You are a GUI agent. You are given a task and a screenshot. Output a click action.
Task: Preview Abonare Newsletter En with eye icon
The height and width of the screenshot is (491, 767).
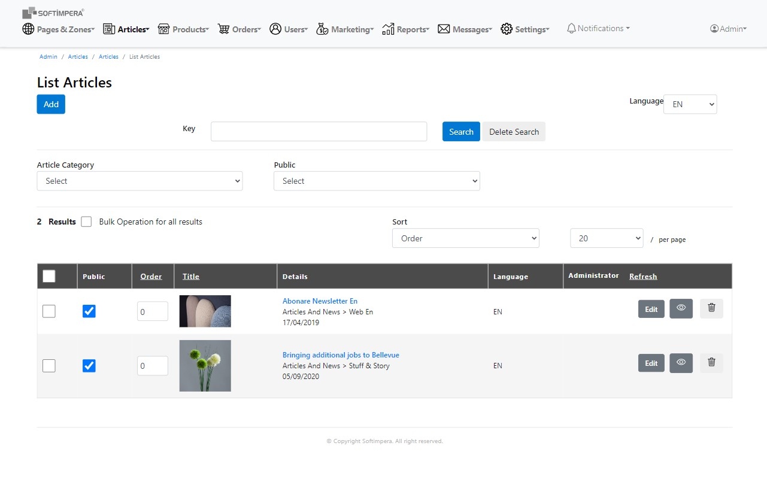tap(681, 308)
